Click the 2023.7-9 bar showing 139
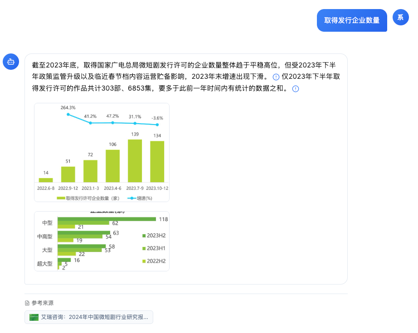The height and width of the screenshot is (333, 418). tap(135, 161)
